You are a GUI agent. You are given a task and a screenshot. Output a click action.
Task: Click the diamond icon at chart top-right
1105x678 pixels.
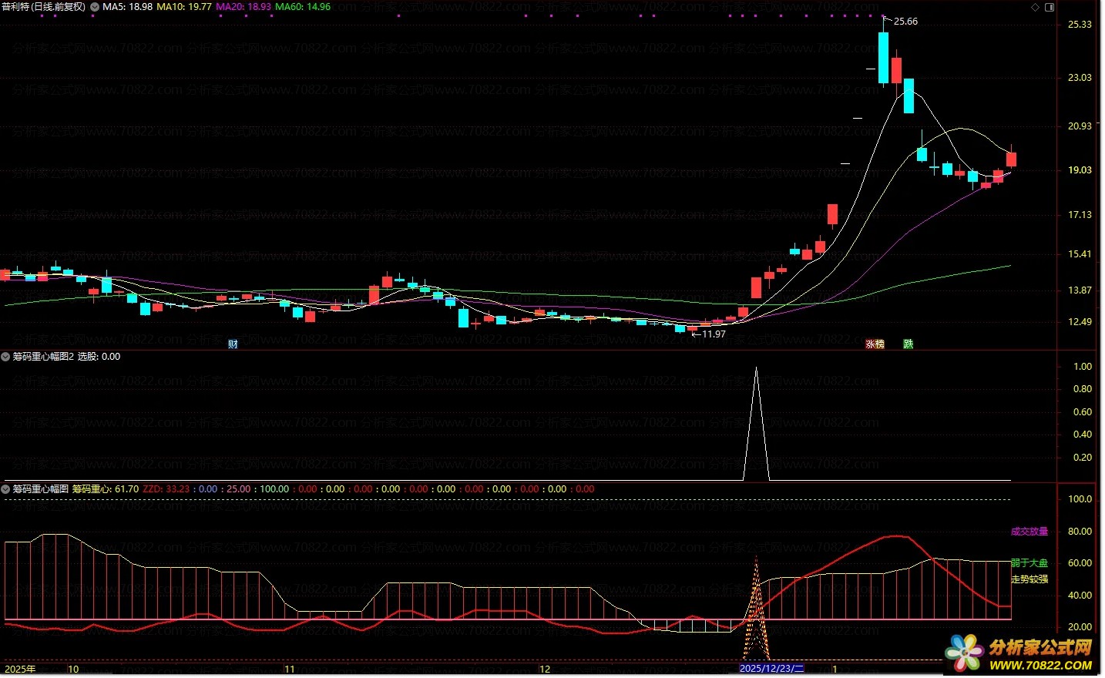pos(1036,7)
